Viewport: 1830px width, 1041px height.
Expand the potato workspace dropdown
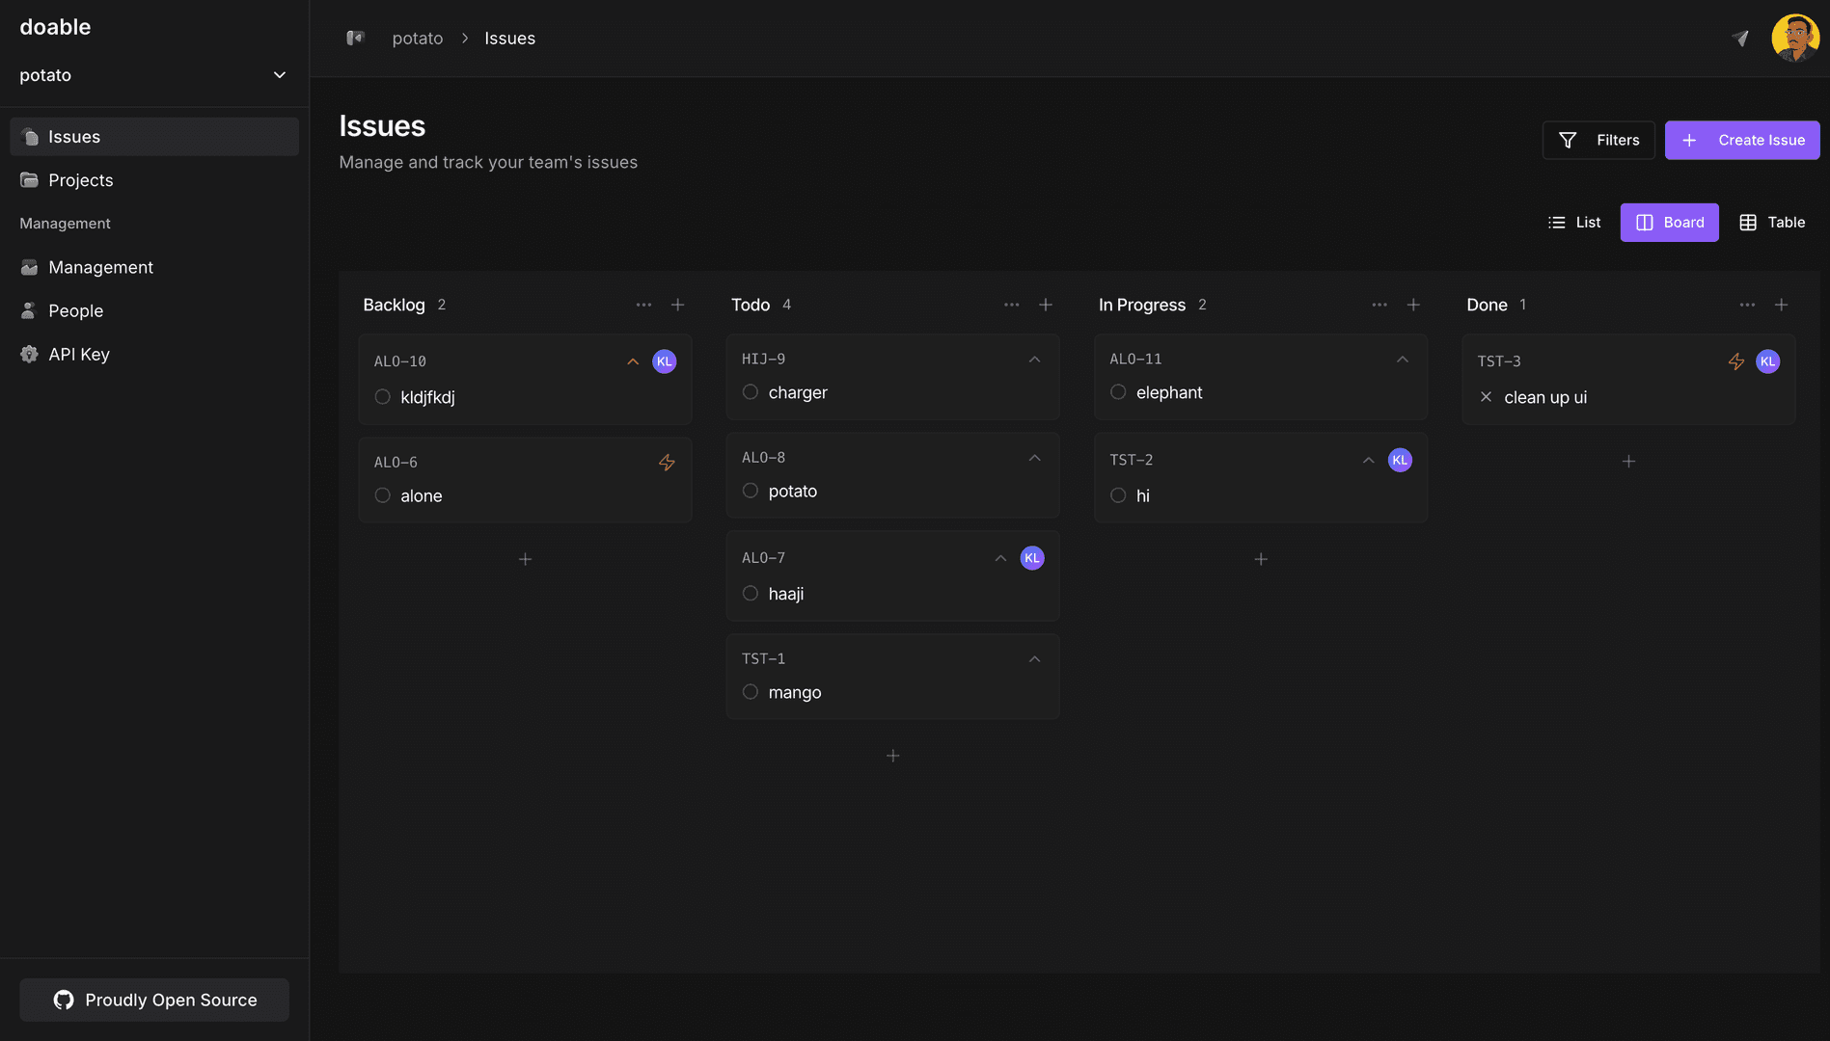coord(279,75)
